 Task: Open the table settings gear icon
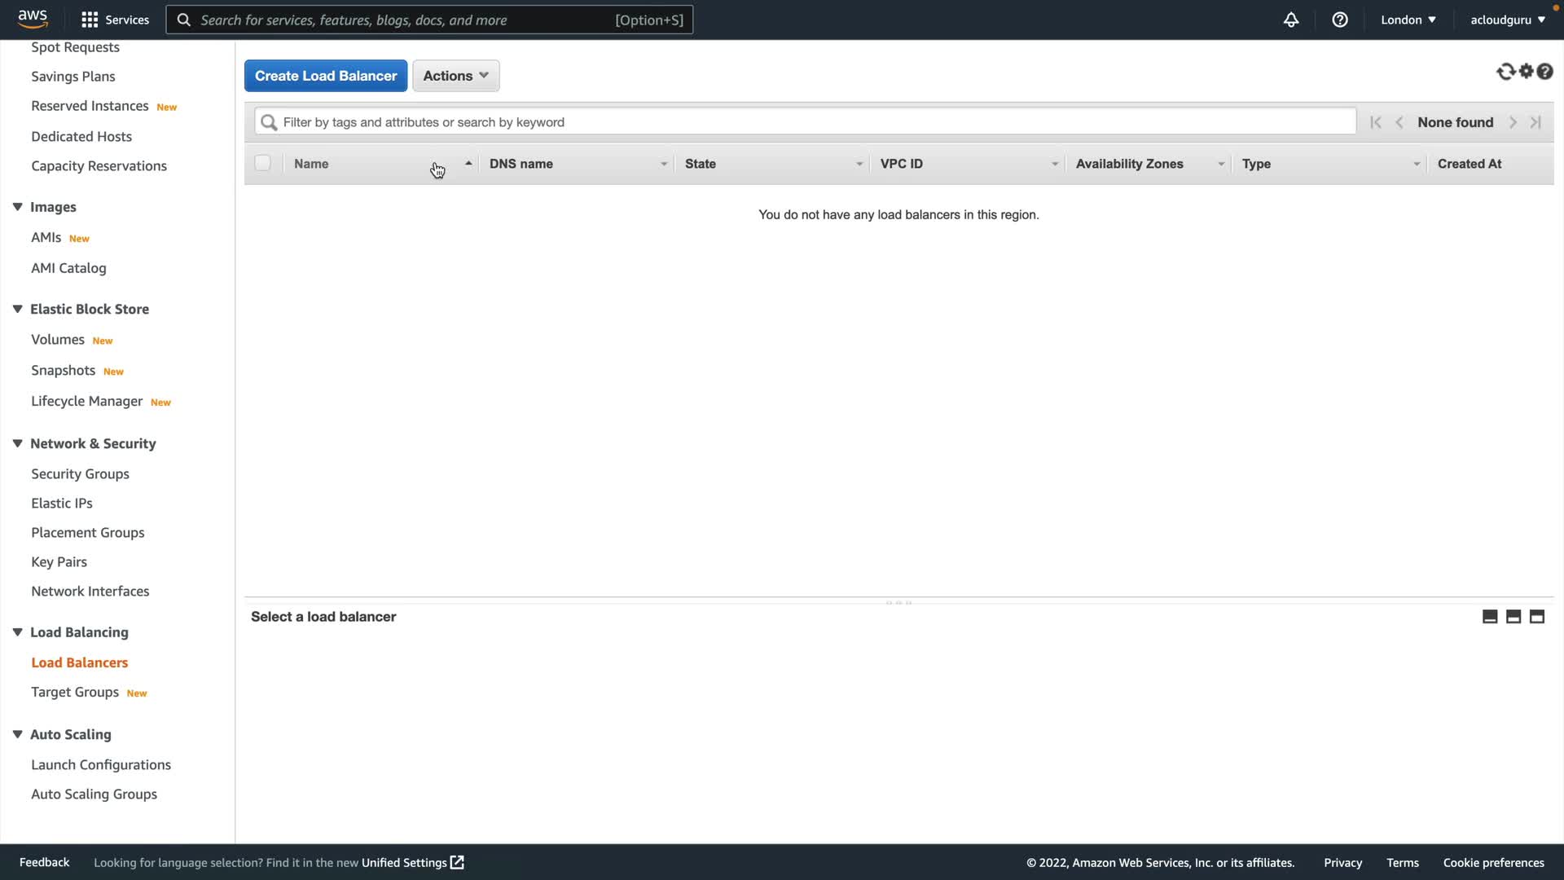1527,72
